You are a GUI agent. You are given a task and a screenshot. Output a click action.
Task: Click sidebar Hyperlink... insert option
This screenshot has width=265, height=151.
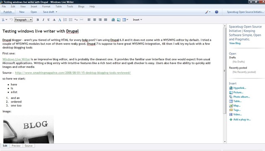pyautogui.click(x=237, y=88)
